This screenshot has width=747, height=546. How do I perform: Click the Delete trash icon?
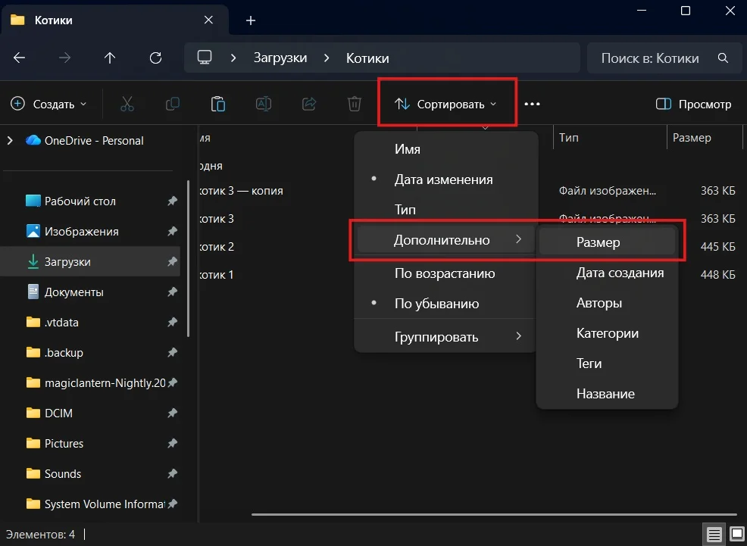coord(354,104)
